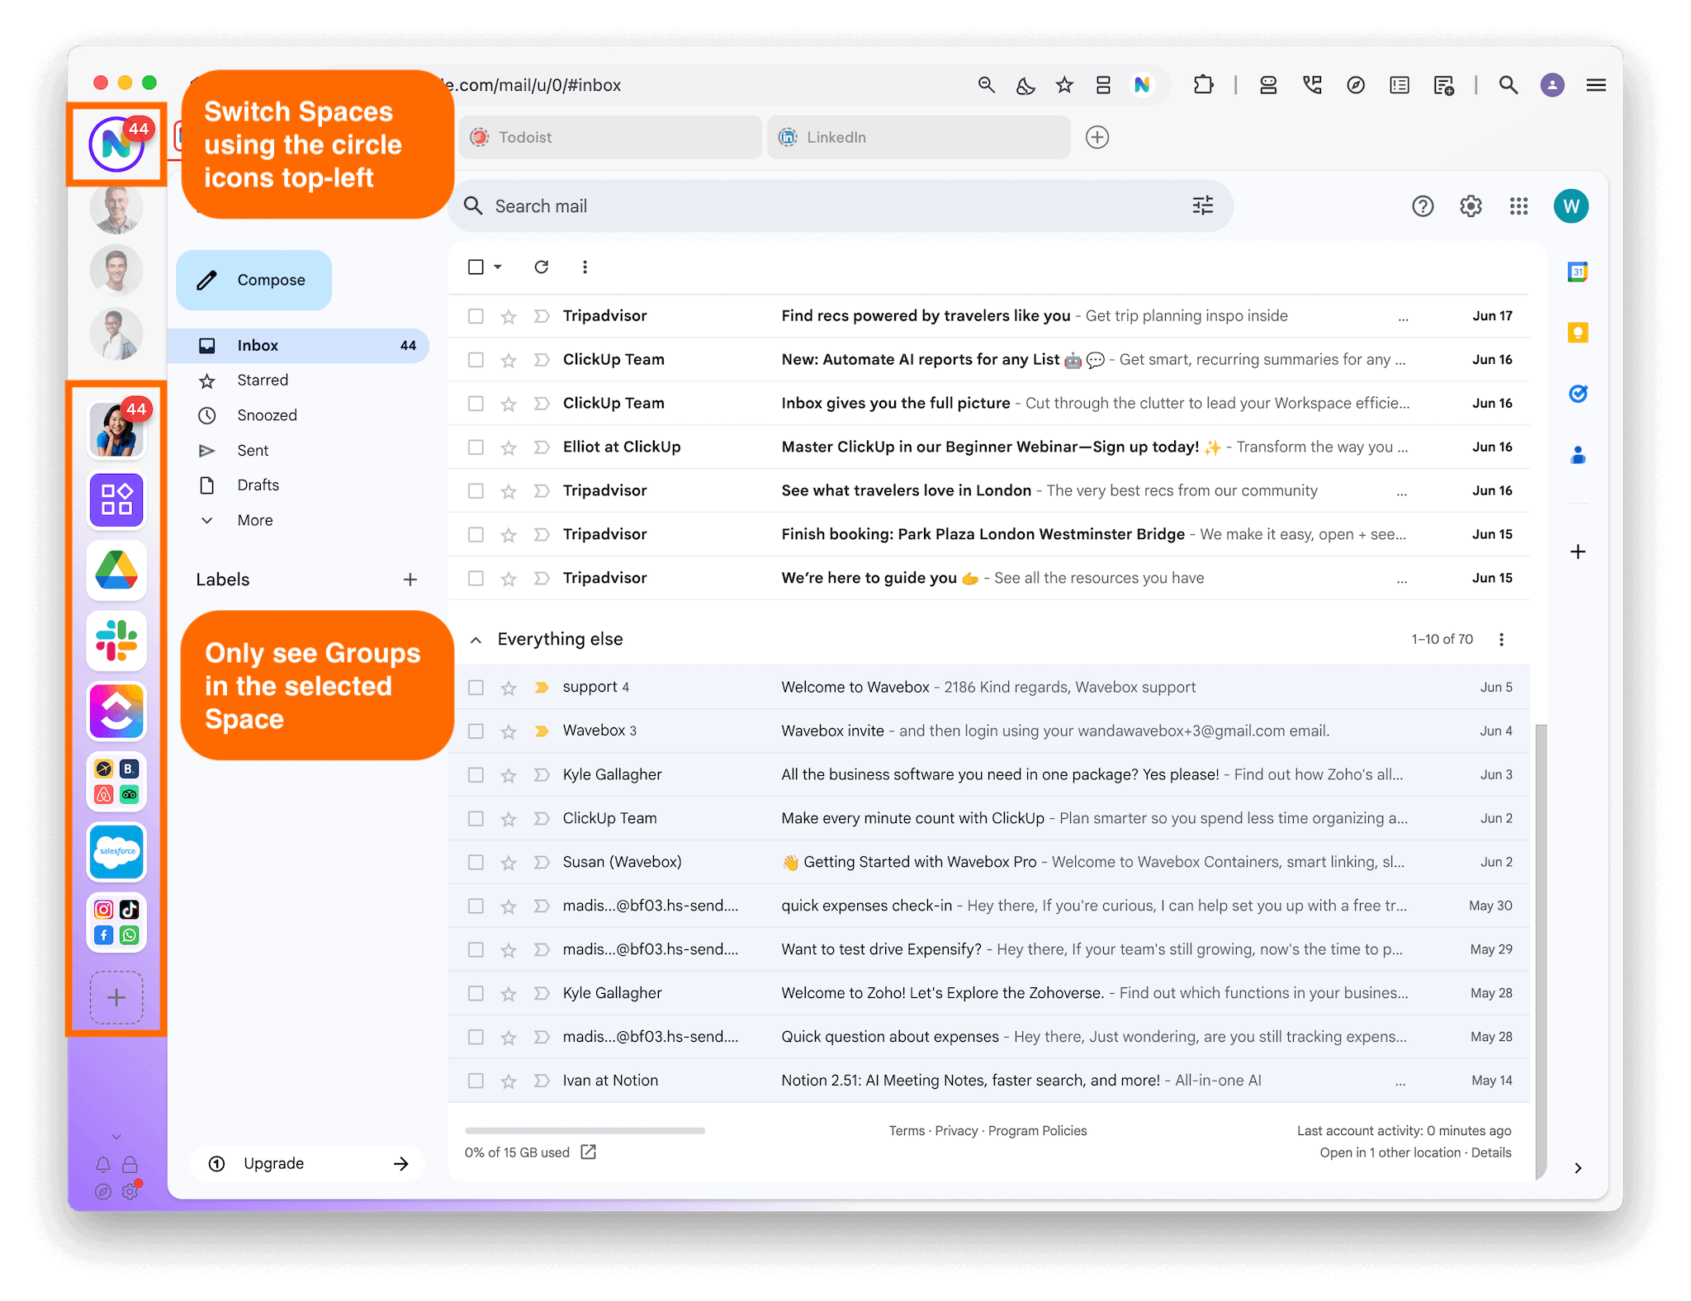Open Google Tasks side panel icon

pos(1577,394)
